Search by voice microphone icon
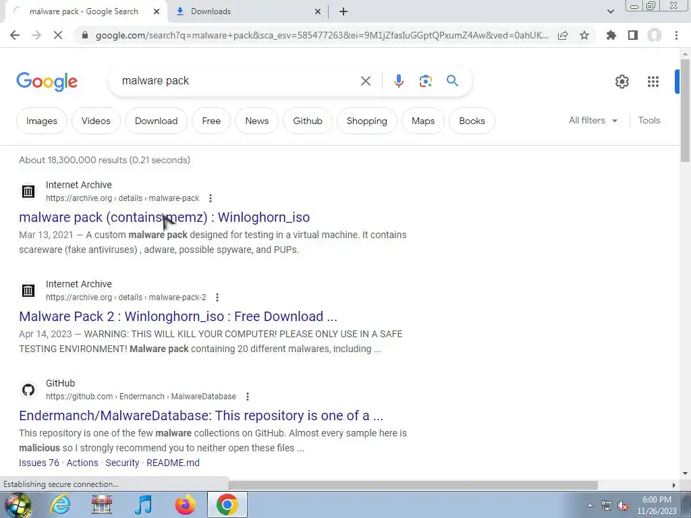 398,81
